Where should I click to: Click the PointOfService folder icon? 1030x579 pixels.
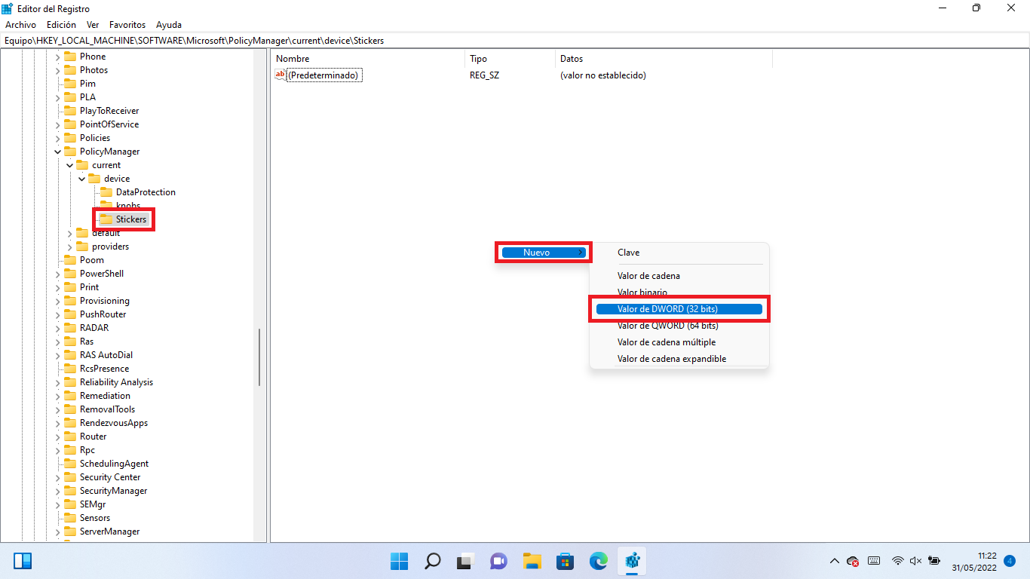pyautogui.click(x=70, y=124)
